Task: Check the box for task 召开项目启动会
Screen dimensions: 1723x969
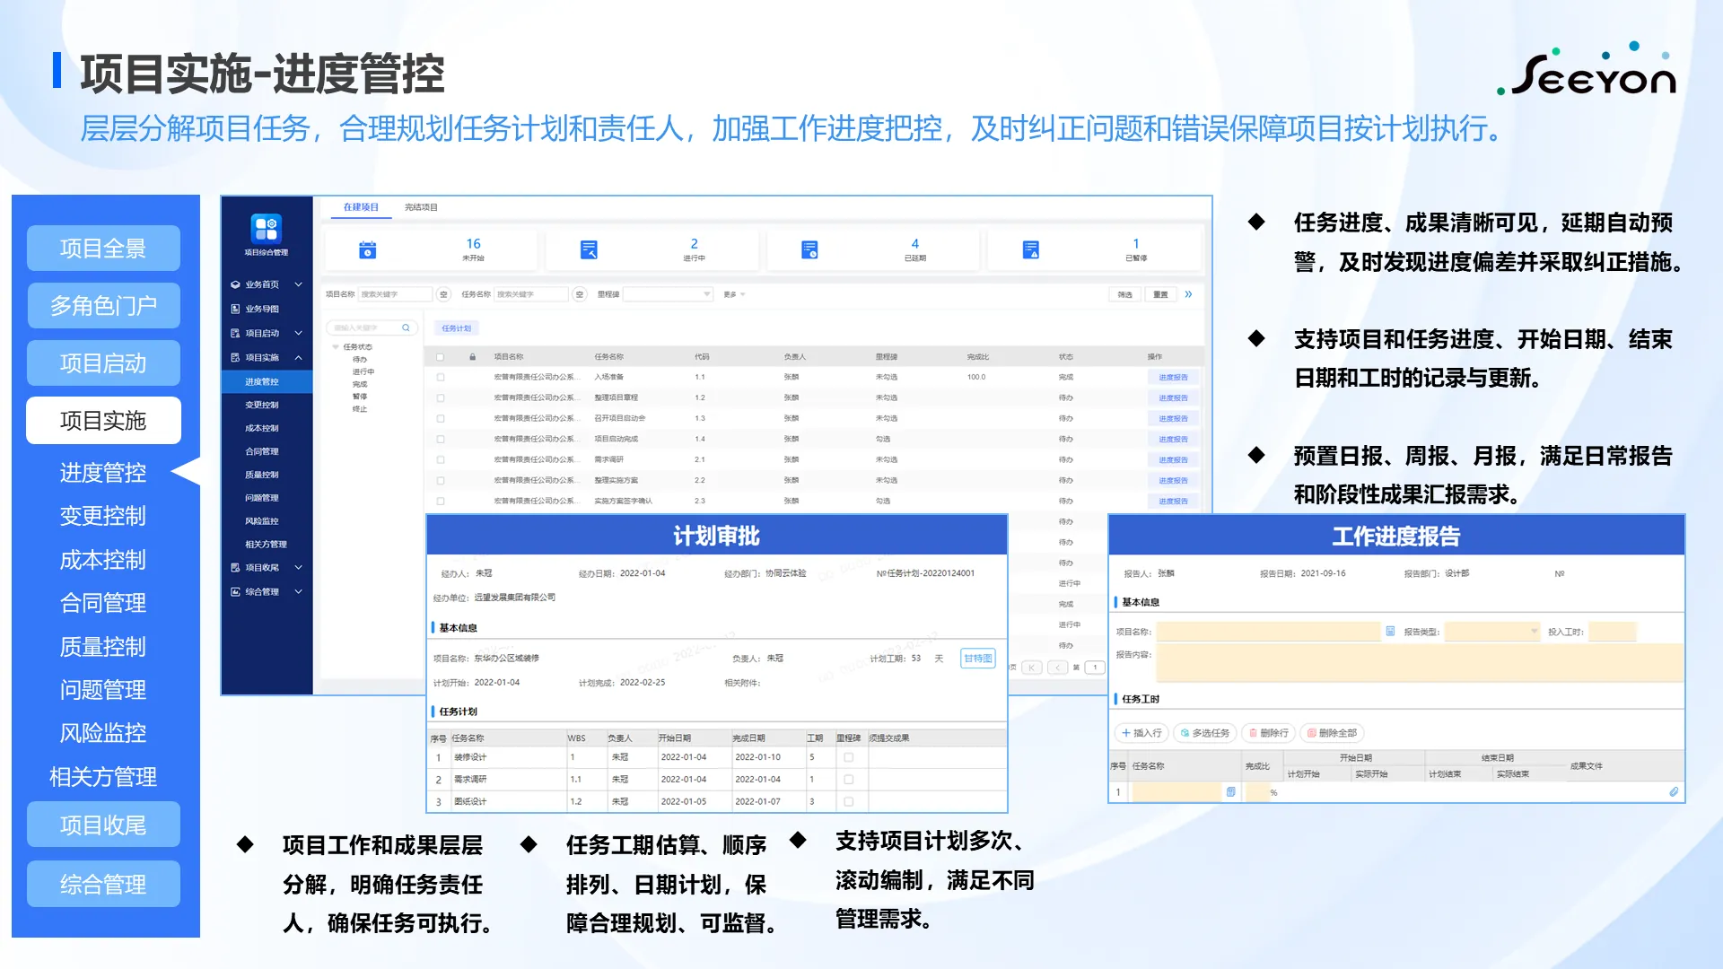Action: click(x=440, y=419)
